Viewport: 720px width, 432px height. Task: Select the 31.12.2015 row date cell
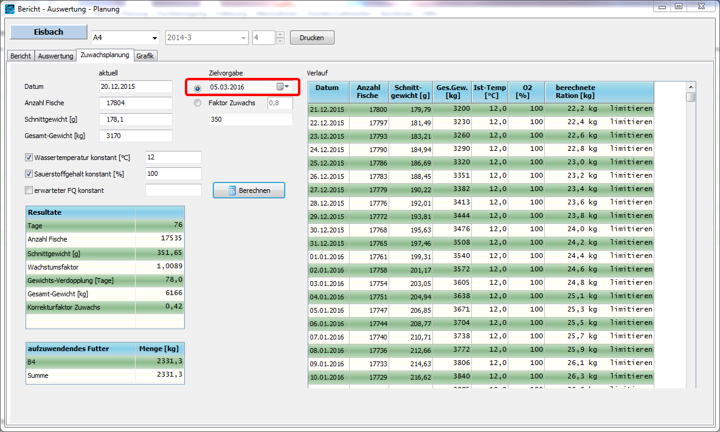point(329,243)
